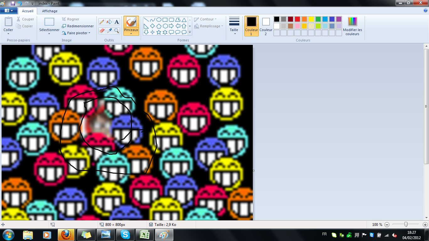Choose the rounded rectangle shape
Viewport: 429px width, 241px height.
[x=171, y=20]
